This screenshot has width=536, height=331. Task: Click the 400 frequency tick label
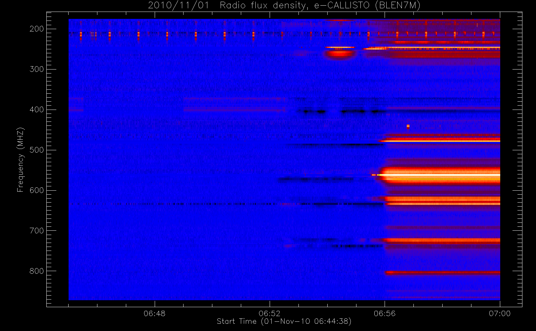(36, 110)
